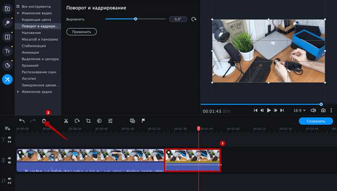Open Распознавание сцен tool

(39, 72)
